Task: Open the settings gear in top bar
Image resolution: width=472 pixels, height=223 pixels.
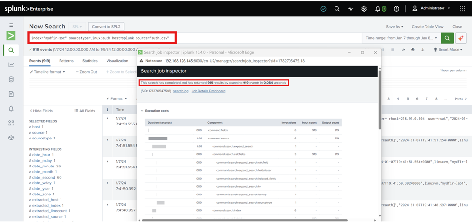Action: (x=364, y=9)
